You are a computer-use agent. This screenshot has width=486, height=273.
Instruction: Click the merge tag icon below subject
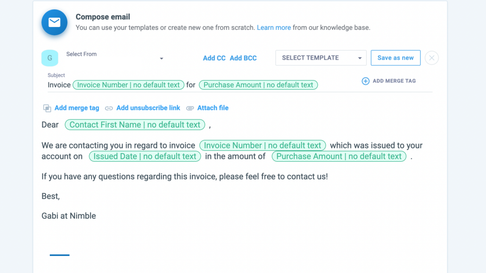pyautogui.click(x=47, y=108)
